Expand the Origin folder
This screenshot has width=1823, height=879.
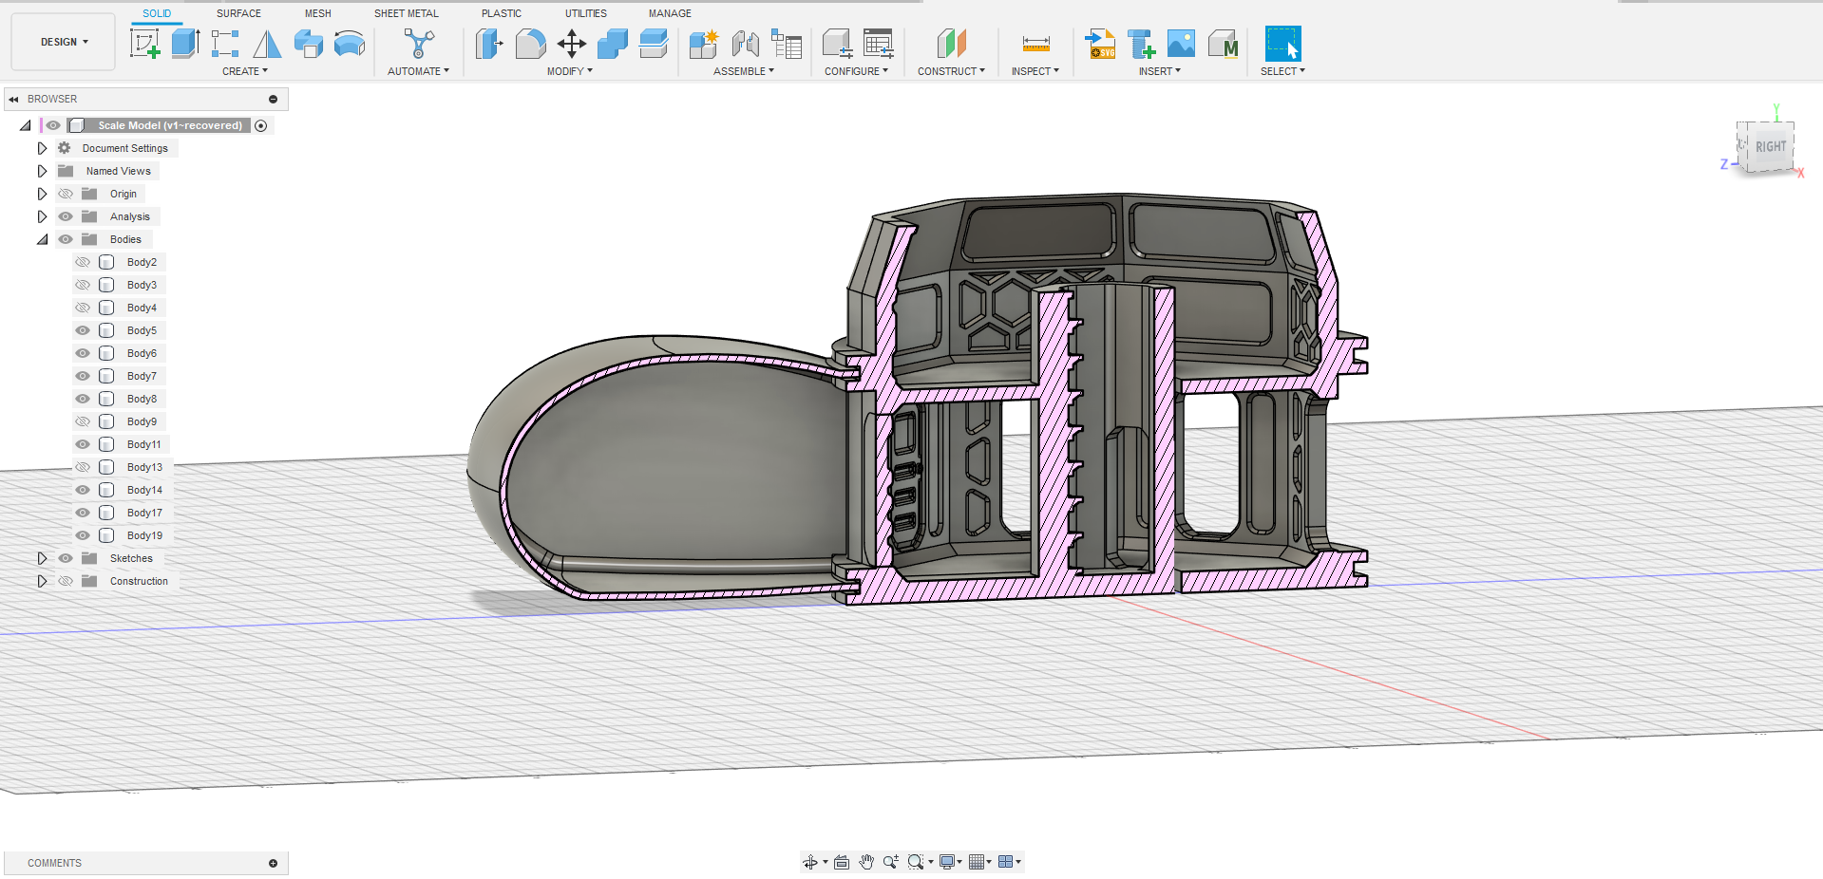(x=42, y=194)
